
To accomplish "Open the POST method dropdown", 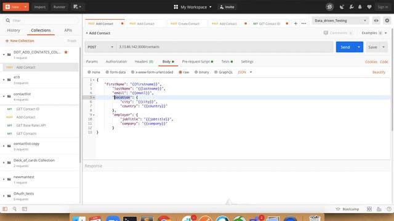I will pyautogui.click(x=100, y=47).
